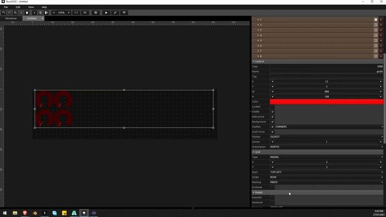Open the Naming dropdown showing INDEX

tap(327, 182)
